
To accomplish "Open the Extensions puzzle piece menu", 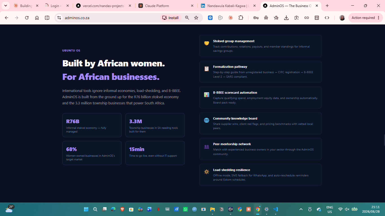I will coord(241,18).
